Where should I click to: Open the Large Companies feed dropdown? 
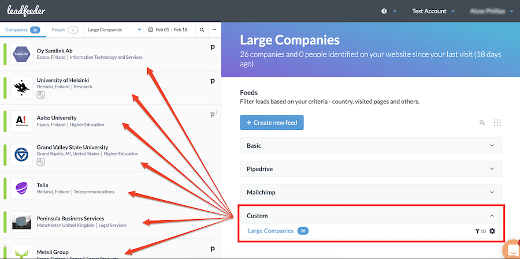114,30
